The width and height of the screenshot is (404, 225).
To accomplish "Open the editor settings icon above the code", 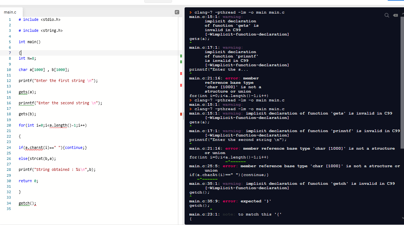I will pos(177,12).
